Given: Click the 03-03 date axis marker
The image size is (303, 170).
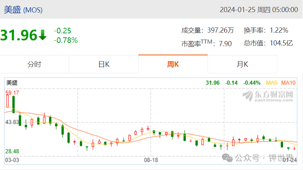Looking at the screenshot, I should pos(12,160).
